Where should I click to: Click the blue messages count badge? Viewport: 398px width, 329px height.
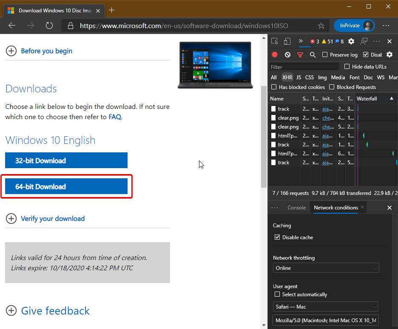tap(339, 41)
